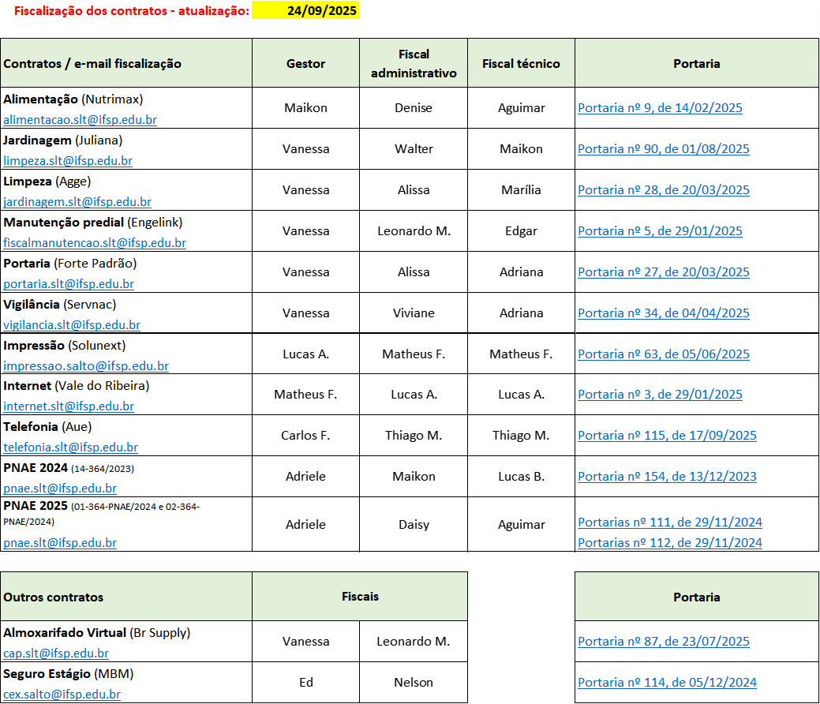Open Portaria nº 27 de 20/03/2025 link
The width and height of the screenshot is (820, 704).
point(663,272)
